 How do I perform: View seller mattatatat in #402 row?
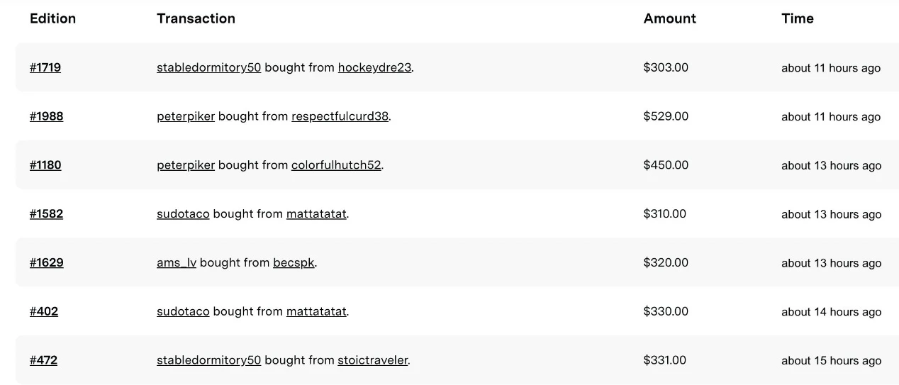point(316,311)
